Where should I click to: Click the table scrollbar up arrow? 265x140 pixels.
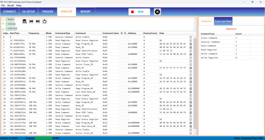pos(195,37)
